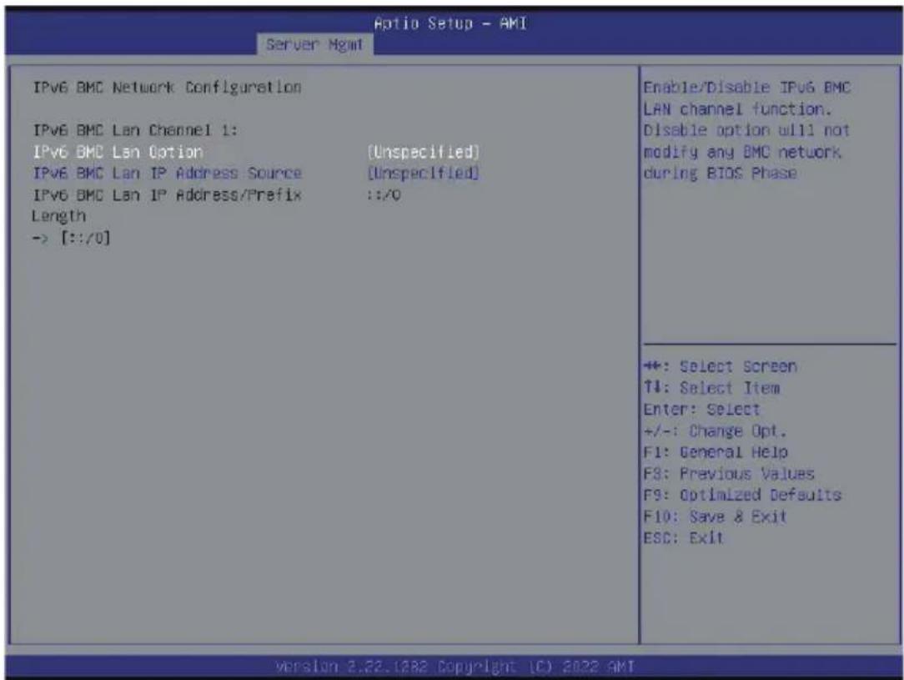904x680 pixels.
Task: Open the IPv6 BMC Lan Option value dropdown
Action: (423, 152)
